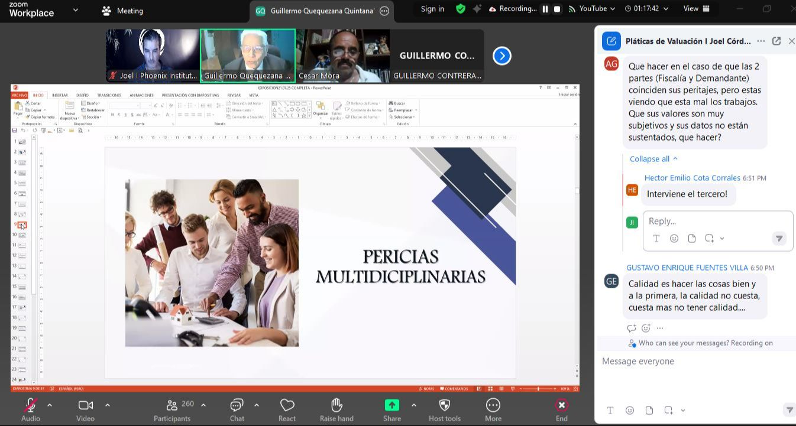
Task: Attach a file in the reply box
Action: click(x=691, y=239)
